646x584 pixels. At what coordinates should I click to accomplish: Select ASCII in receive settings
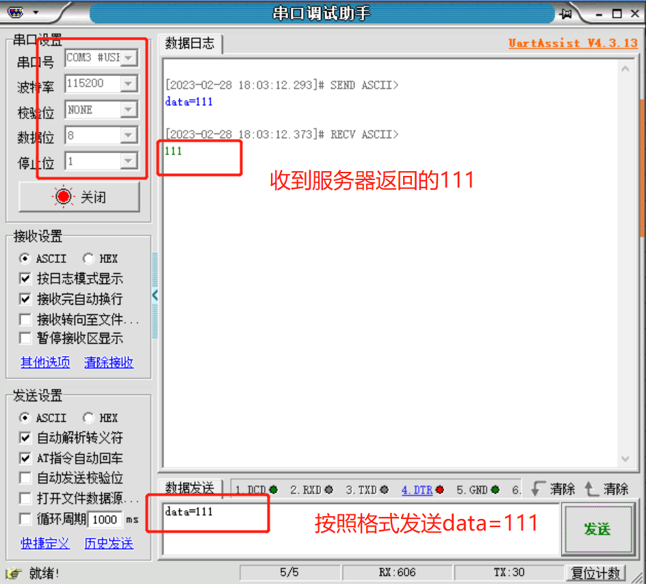tap(25, 258)
